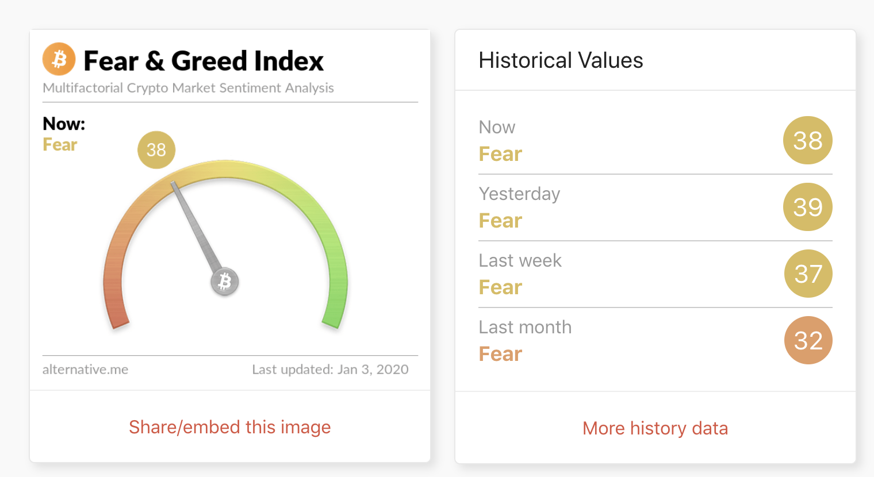Select the Last week row label

(x=520, y=260)
